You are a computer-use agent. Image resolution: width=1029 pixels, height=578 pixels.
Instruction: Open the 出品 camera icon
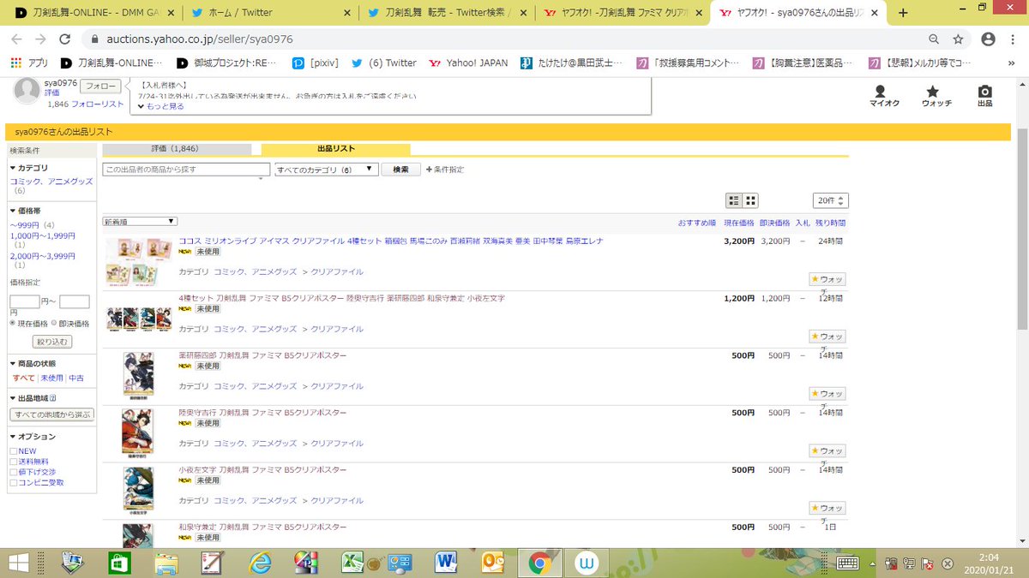pos(984,96)
